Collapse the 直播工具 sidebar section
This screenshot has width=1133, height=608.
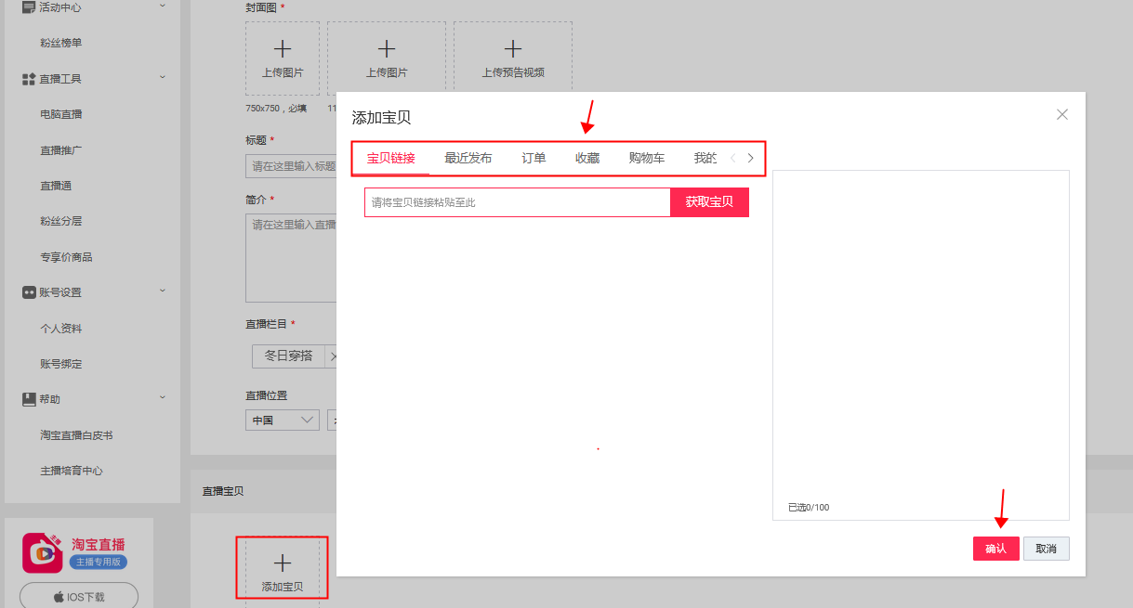point(163,78)
